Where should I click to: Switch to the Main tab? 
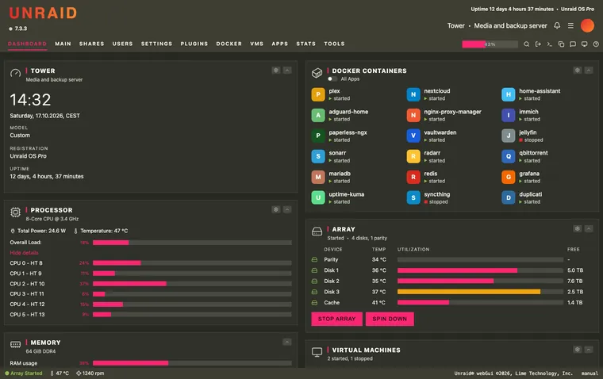pyautogui.click(x=63, y=44)
